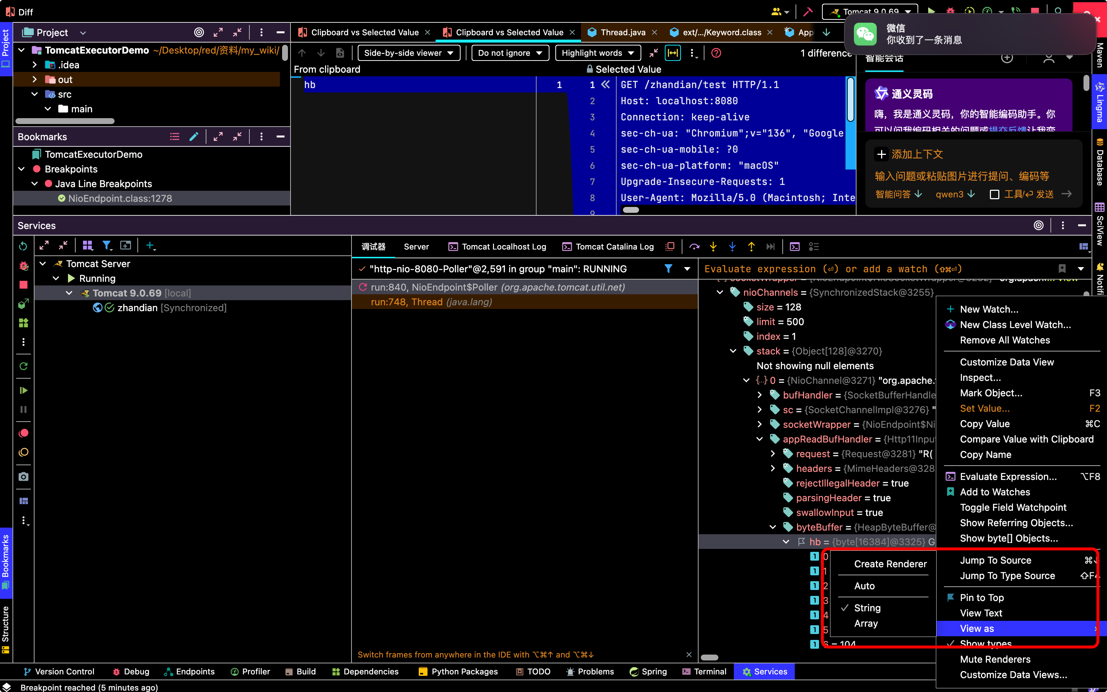Image resolution: width=1107 pixels, height=692 pixels.
Task: Toggle the NioEndpoint.class:1278 breakpoint bookmark
Action: click(62, 199)
